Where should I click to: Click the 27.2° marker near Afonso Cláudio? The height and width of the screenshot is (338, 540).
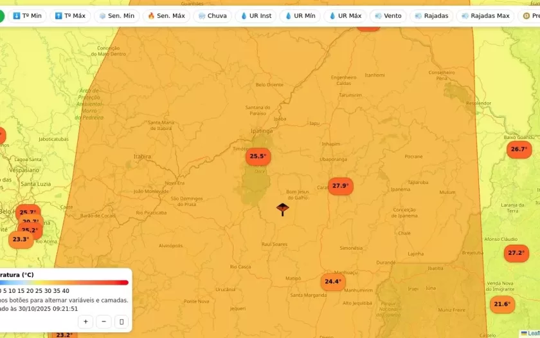click(516, 253)
